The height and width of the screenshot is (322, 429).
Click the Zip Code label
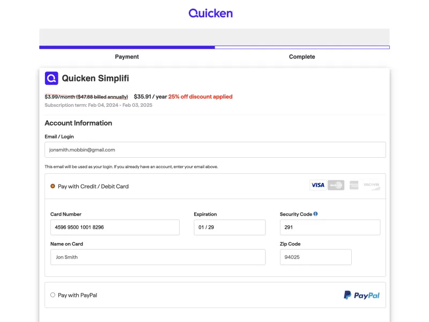point(290,244)
